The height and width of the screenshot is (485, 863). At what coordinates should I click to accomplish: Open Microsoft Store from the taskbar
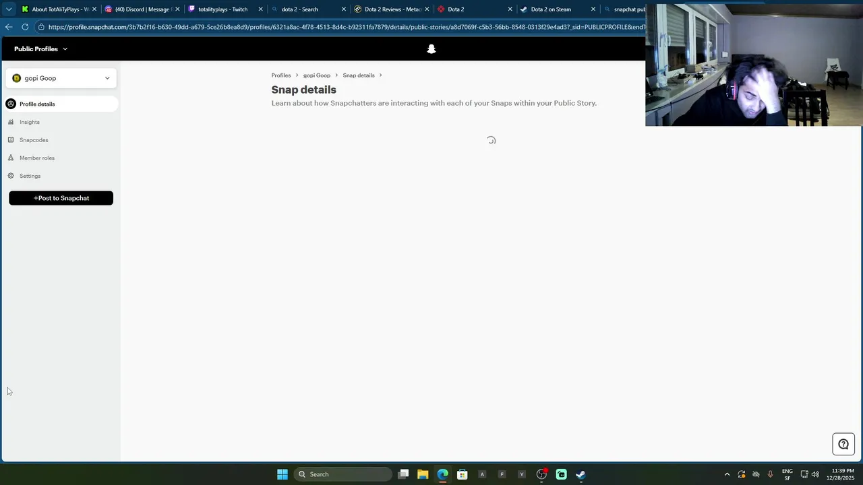[462, 474]
